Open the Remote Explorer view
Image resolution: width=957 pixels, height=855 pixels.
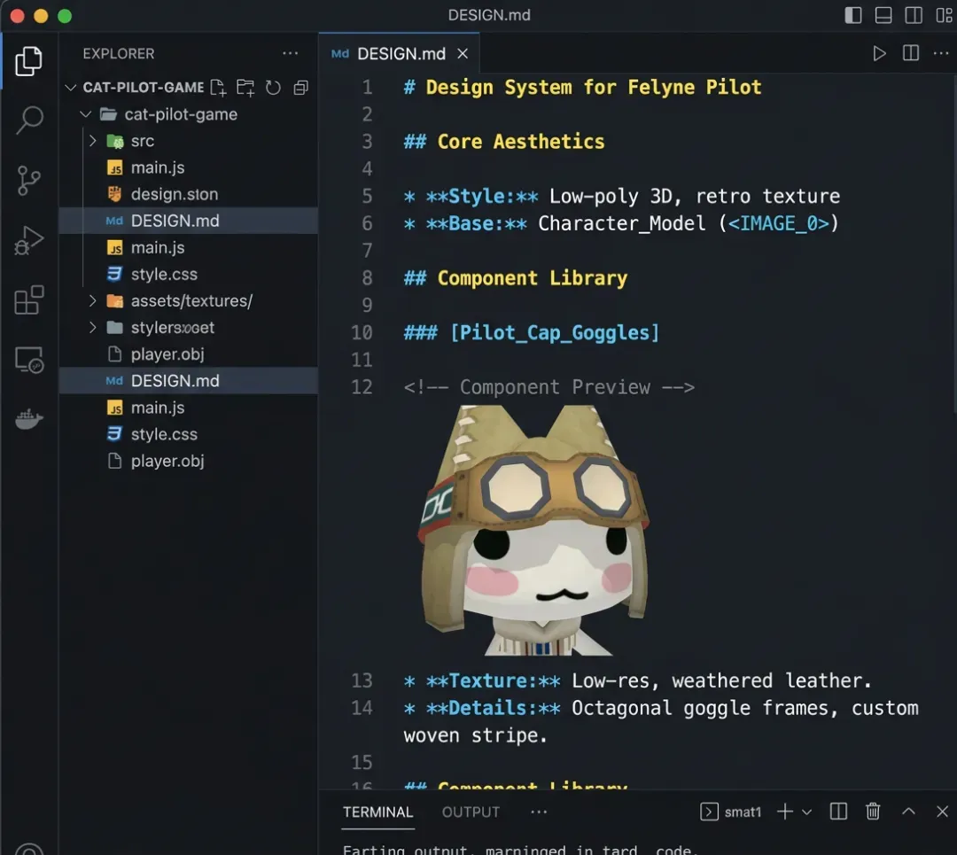tap(28, 360)
